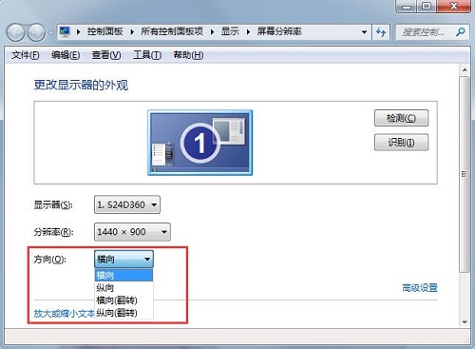Choose 纵向 orientation option
Viewport: 475px width, 349px height.
click(x=123, y=288)
